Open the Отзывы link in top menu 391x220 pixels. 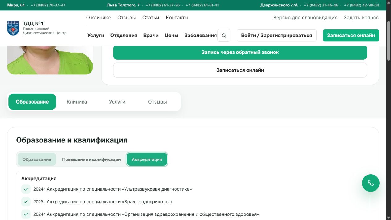point(126,18)
